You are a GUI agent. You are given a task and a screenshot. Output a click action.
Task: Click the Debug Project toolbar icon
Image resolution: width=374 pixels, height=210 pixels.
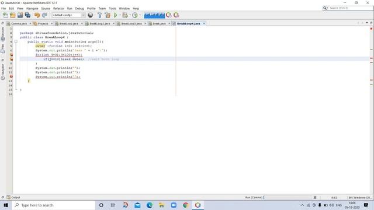[125, 15]
